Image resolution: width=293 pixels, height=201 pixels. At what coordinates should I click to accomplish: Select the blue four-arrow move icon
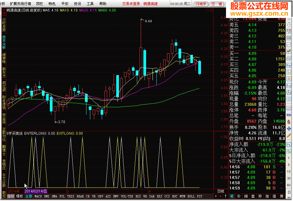289,128
